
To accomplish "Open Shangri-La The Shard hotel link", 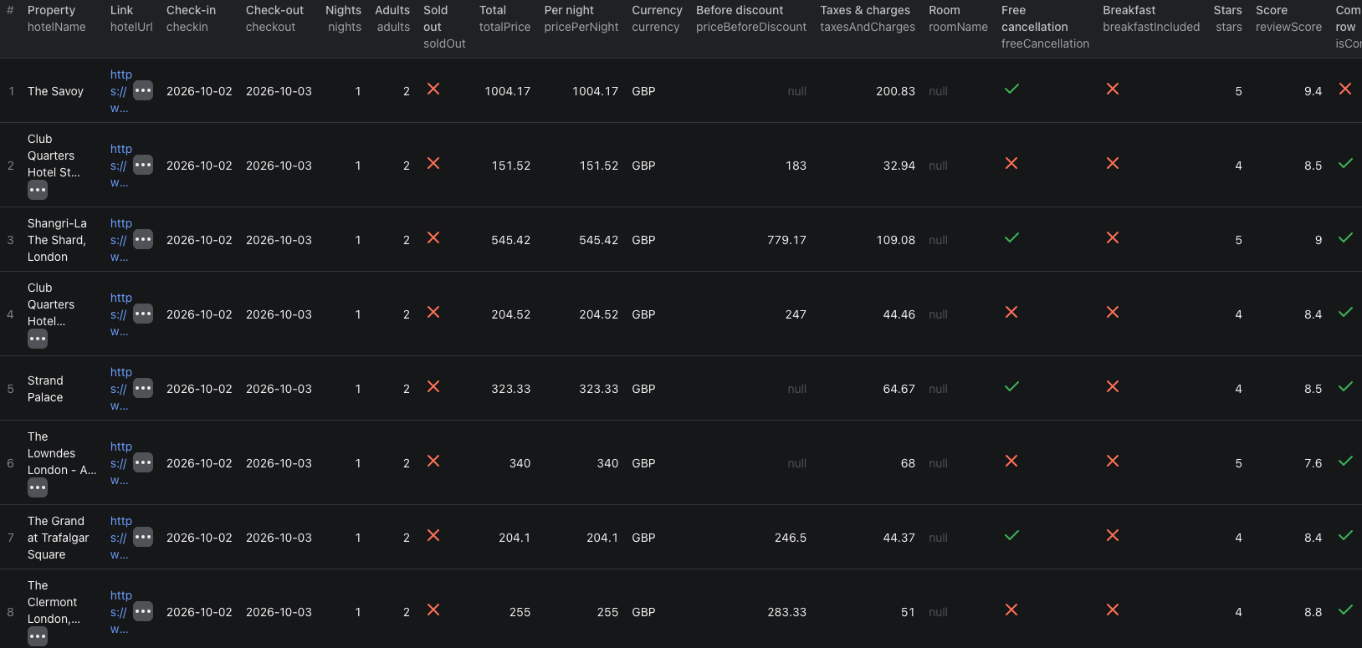I will (120, 240).
